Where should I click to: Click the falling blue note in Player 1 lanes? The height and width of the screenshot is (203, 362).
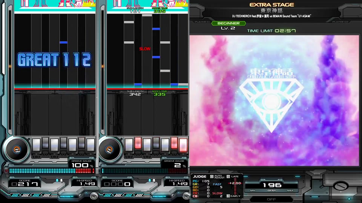pos(63,42)
